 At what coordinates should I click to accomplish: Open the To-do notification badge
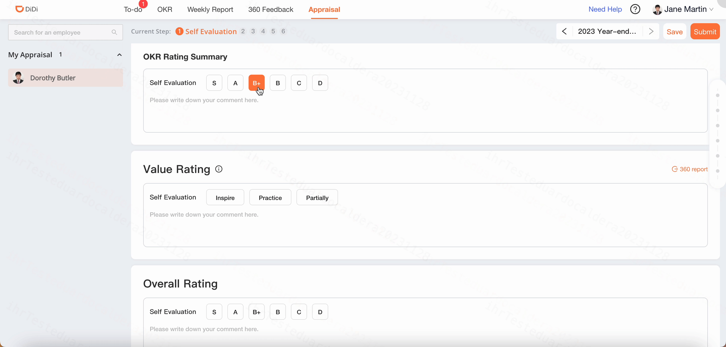(x=143, y=4)
